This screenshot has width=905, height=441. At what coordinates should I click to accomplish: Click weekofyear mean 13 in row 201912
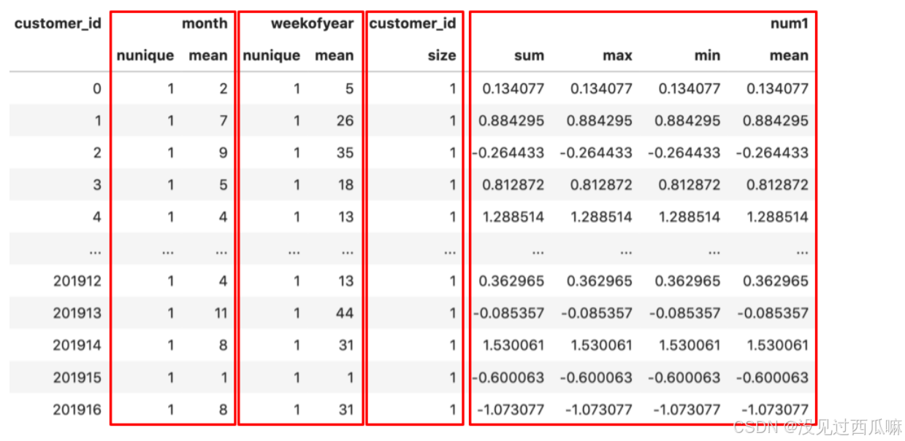[345, 281]
